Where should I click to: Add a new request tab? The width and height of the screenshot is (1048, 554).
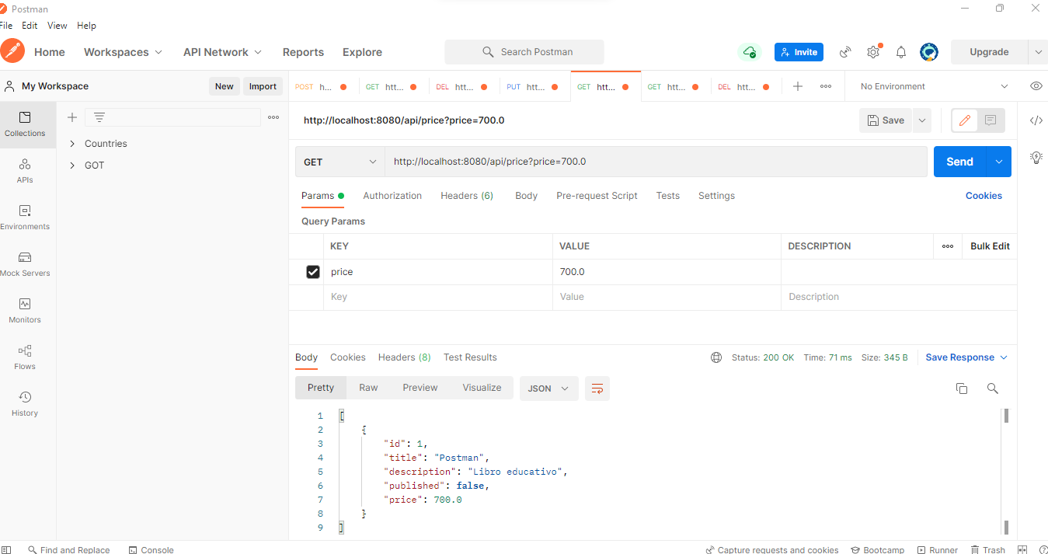(798, 86)
